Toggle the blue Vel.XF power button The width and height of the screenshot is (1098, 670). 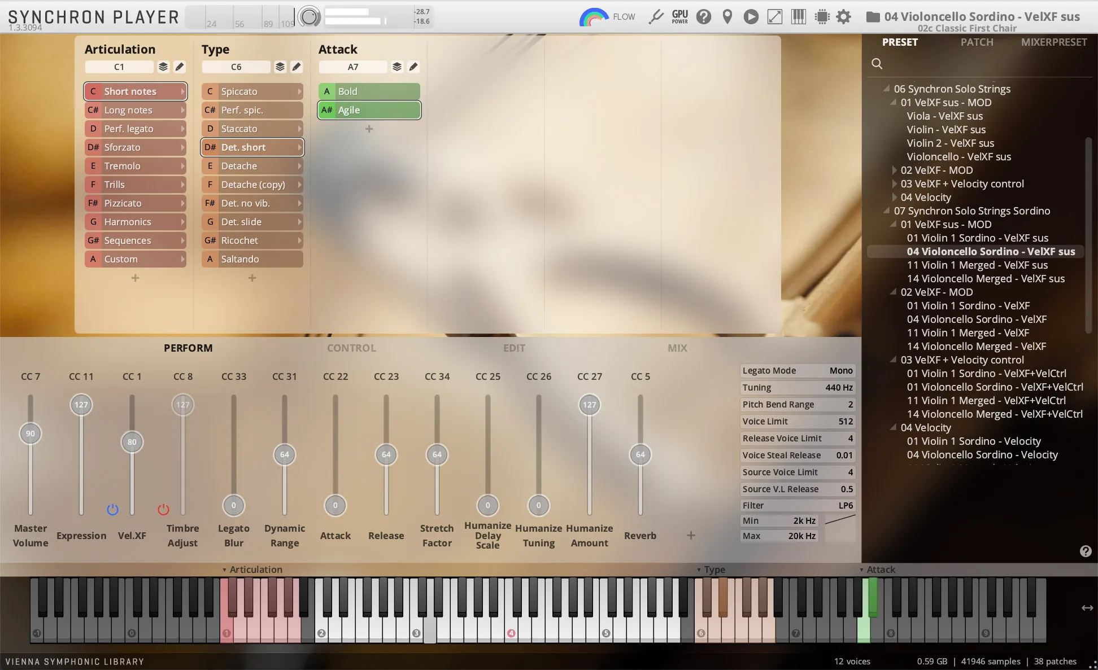pyautogui.click(x=112, y=510)
